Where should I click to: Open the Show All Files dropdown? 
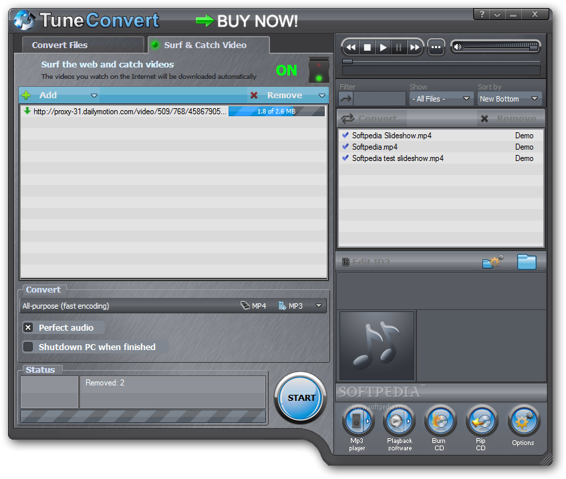[x=441, y=99]
